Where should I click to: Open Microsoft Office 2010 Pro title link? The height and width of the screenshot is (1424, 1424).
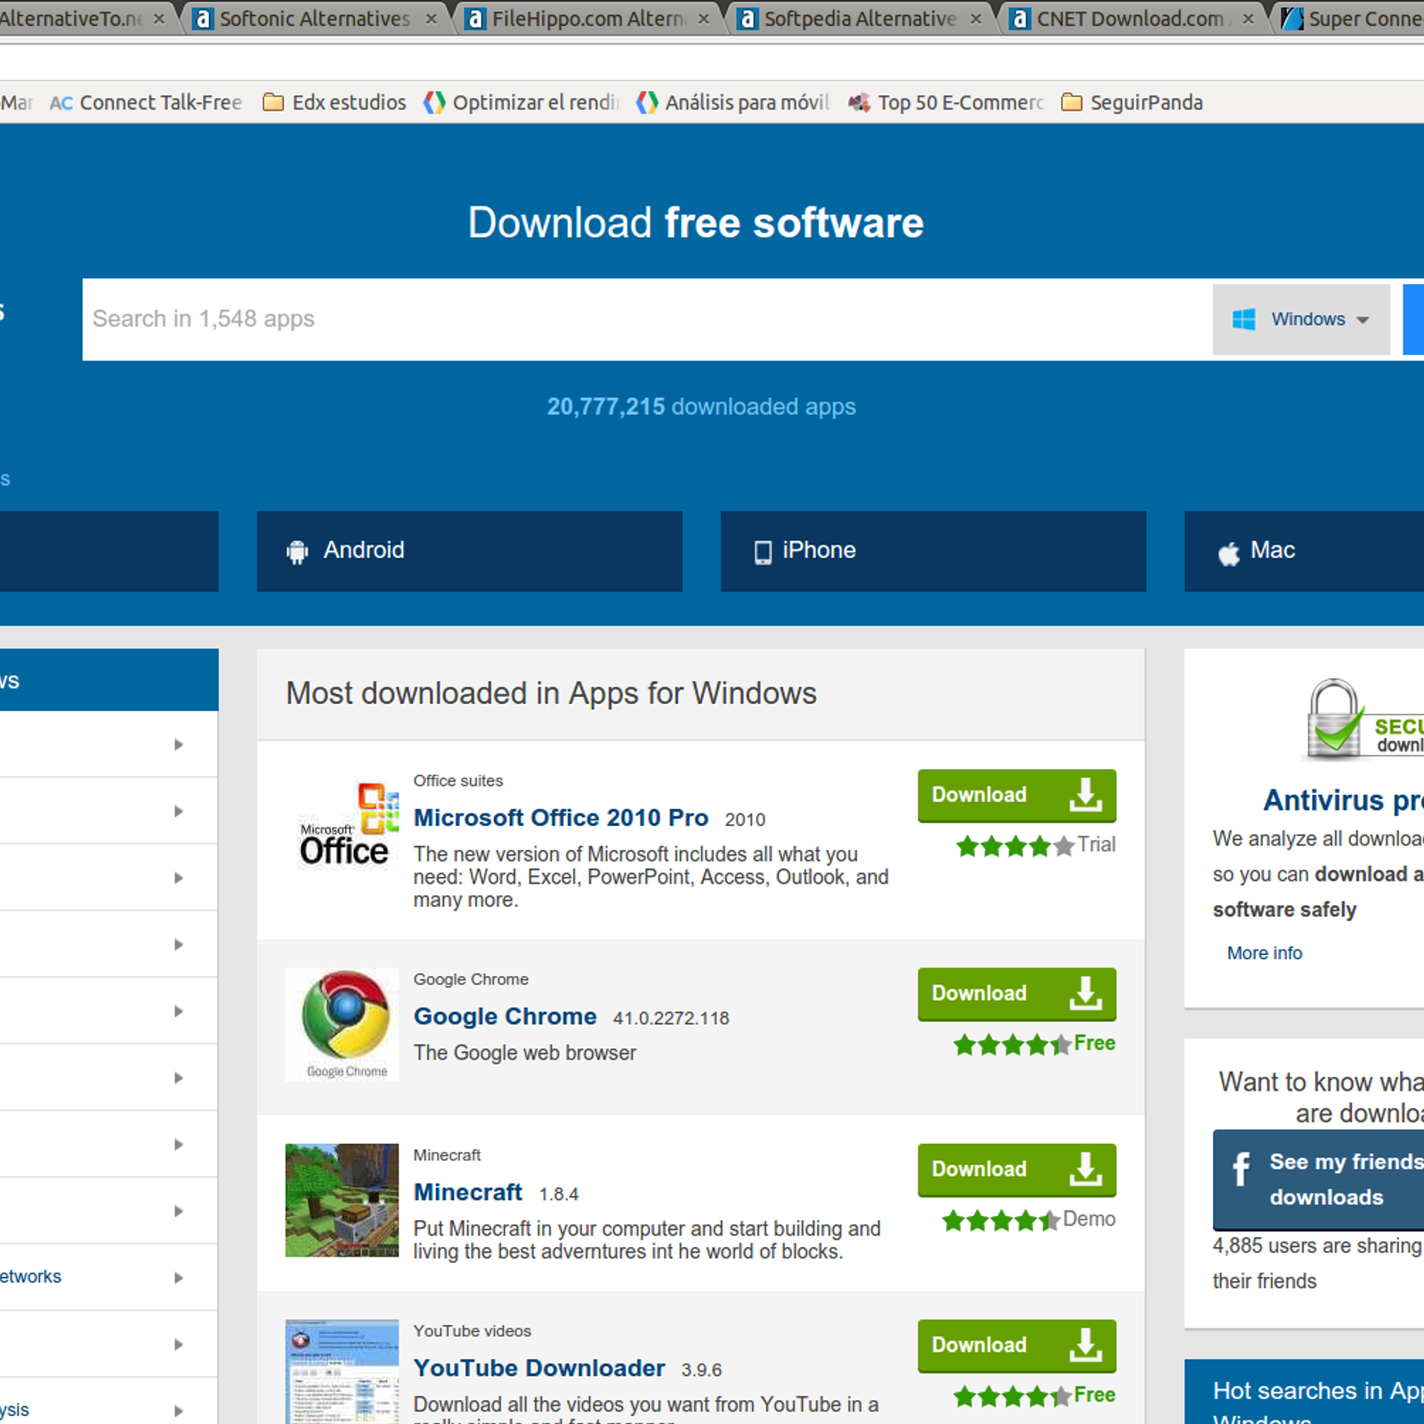coord(561,817)
